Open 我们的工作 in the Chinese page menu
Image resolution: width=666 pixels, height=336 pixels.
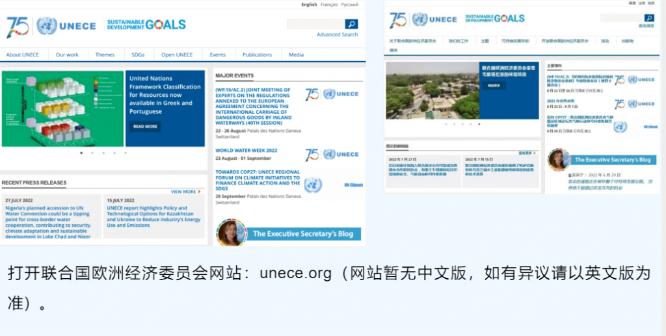(x=459, y=41)
